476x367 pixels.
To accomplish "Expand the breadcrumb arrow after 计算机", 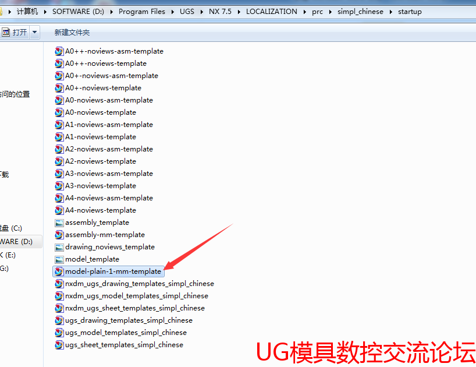I will point(45,12).
